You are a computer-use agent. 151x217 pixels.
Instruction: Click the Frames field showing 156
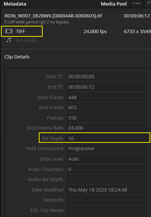(107, 118)
